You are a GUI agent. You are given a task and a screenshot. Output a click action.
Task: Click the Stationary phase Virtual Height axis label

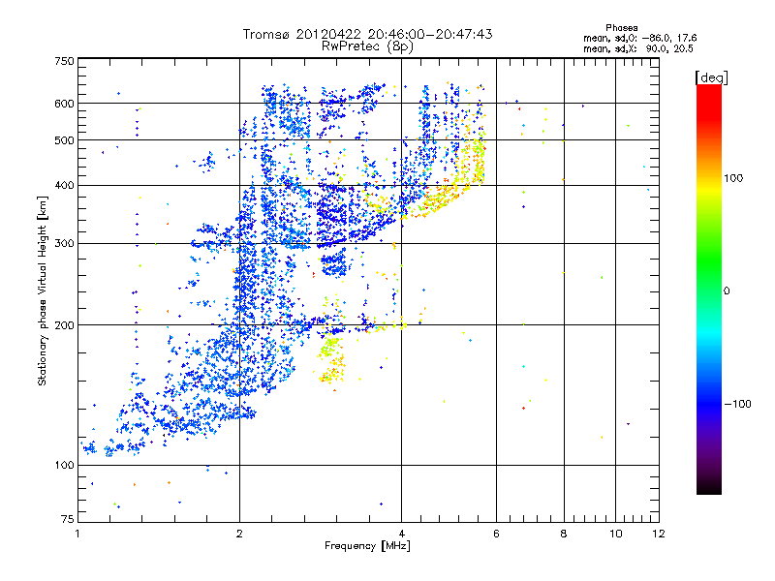click(x=43, y=291)
